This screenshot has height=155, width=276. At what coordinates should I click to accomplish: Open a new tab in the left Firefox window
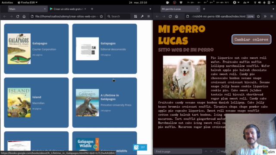pyautogui.click(x=92, y=9)
